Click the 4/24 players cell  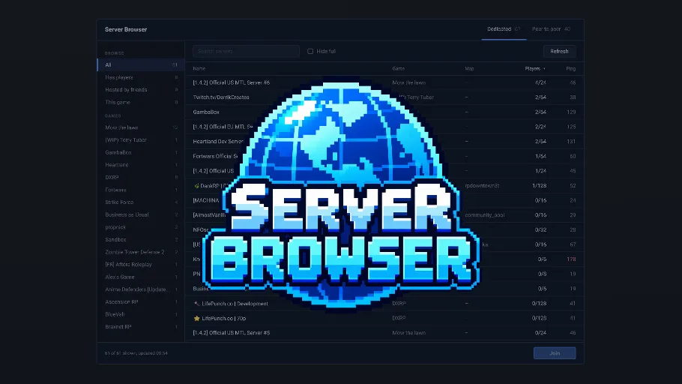click(x=540, y=82)
